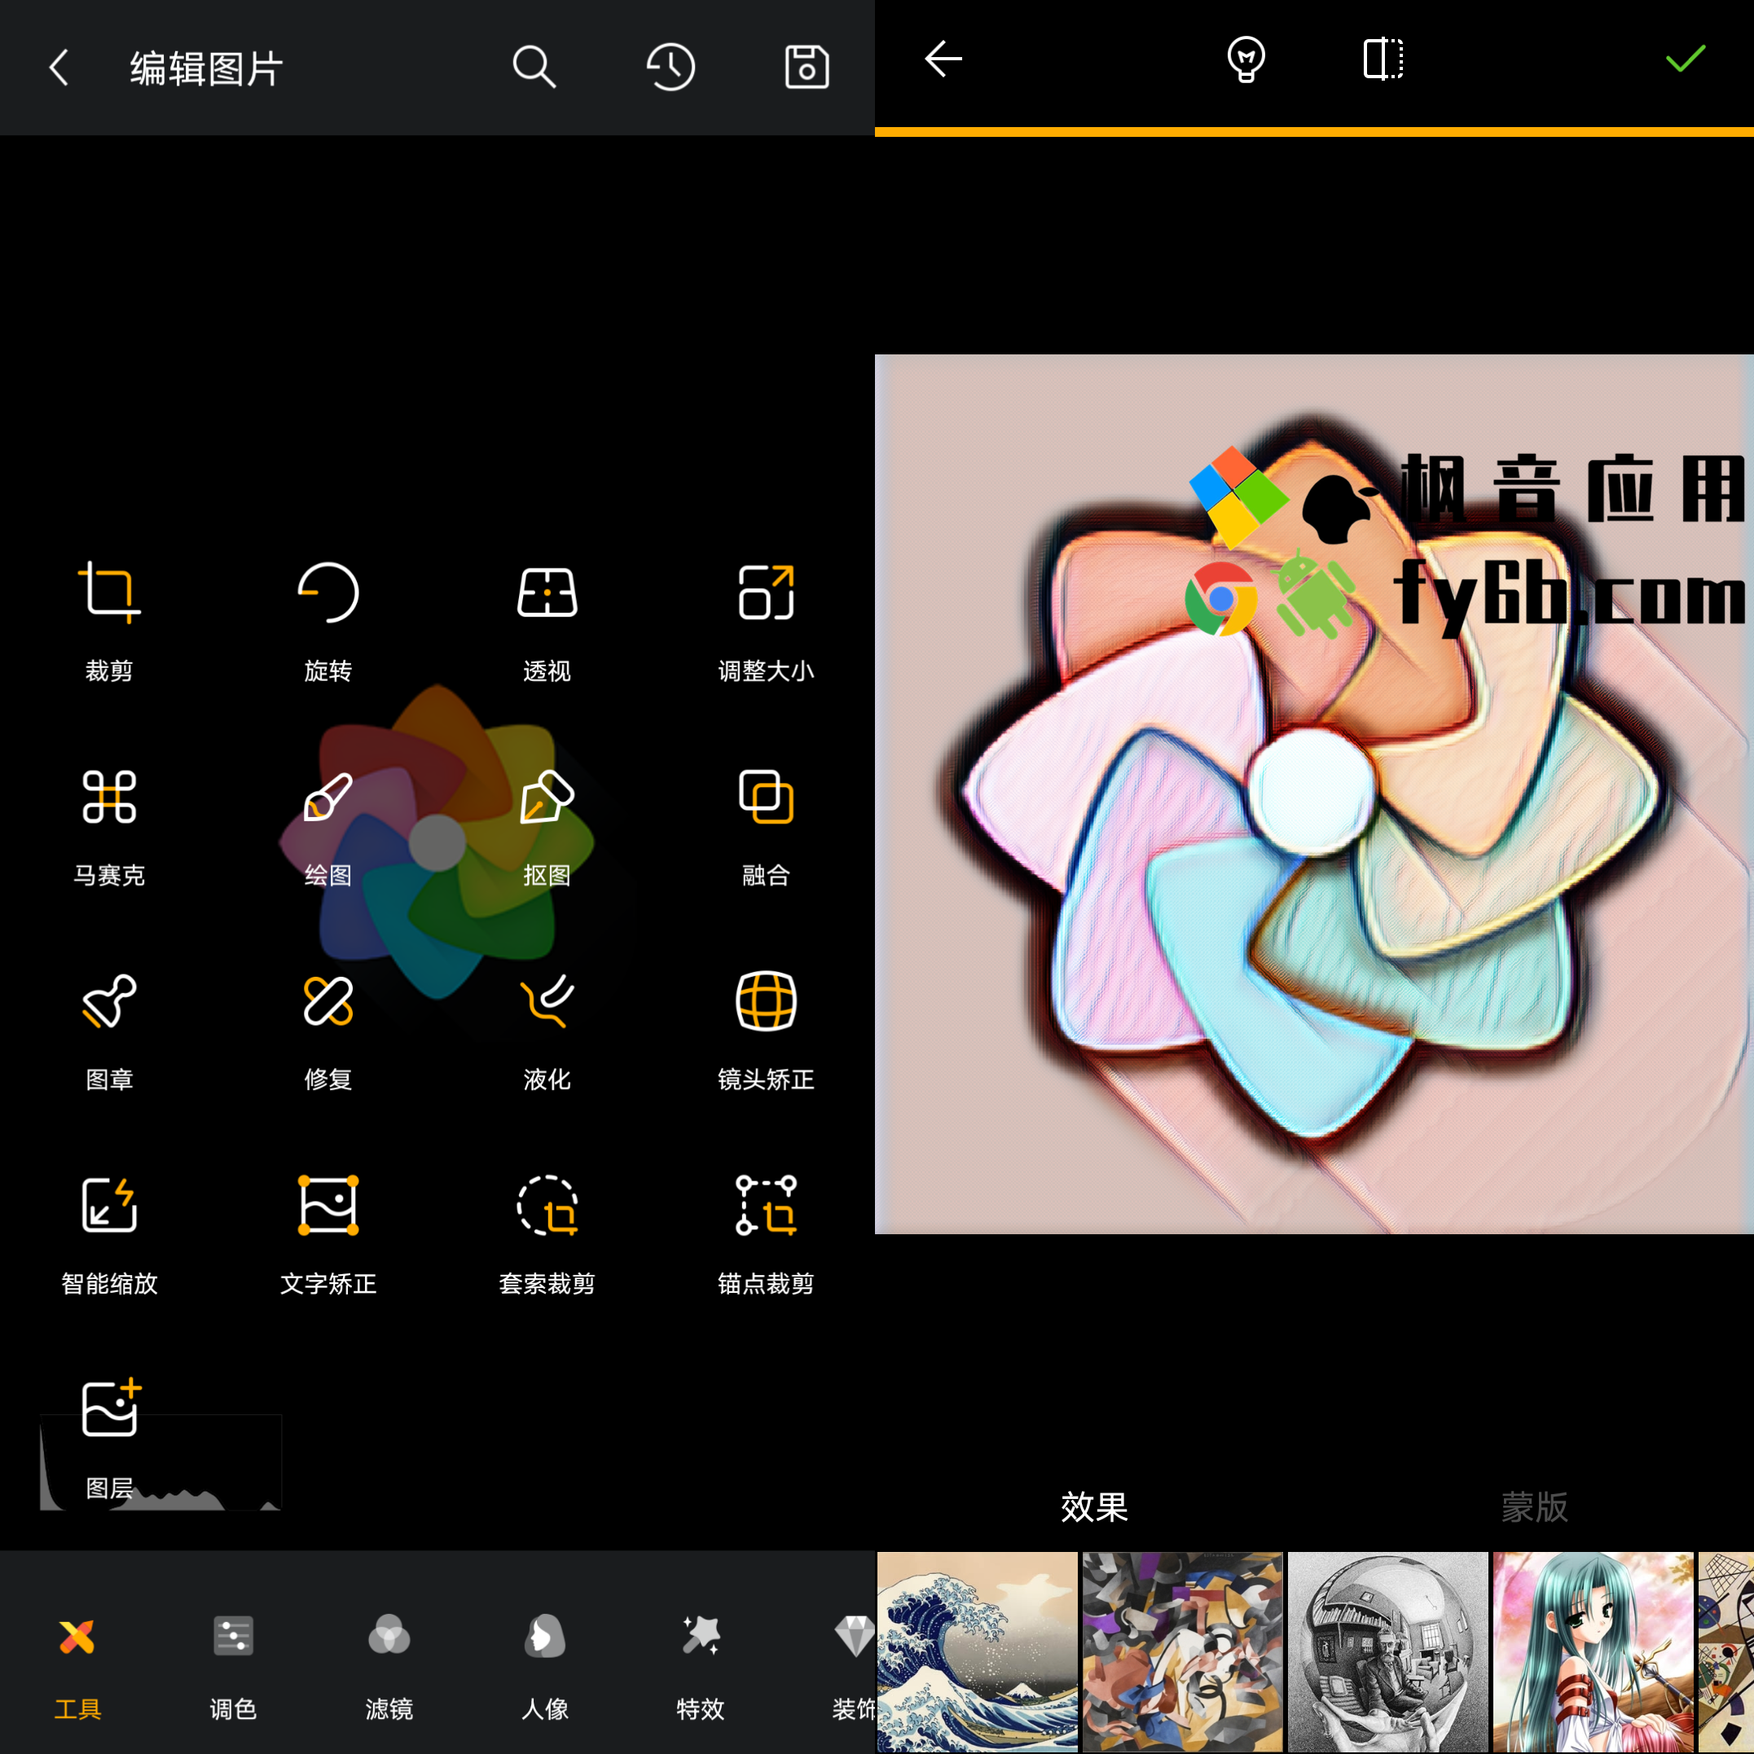Open the 透视 perspective tool
Screen dimensions: 1754x1754
547,621
